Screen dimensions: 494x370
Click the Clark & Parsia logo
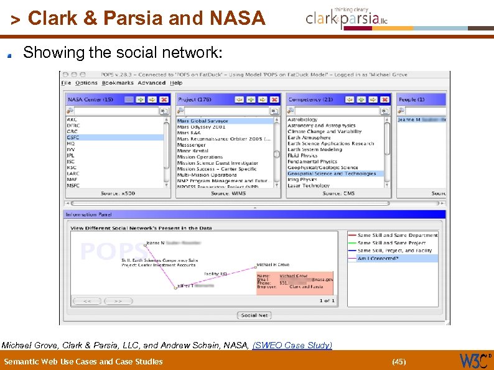point(347,18)
